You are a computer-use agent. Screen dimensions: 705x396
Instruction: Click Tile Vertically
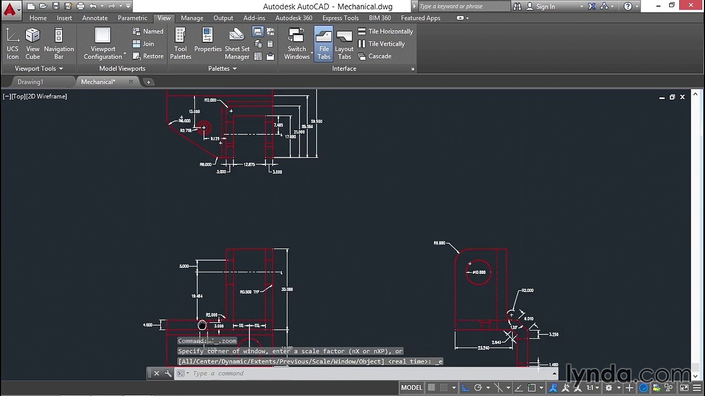pyautogui.click(x=381, y=44)
